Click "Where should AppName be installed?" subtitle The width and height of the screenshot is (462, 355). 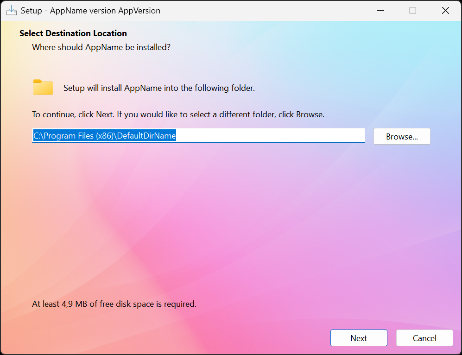point(101,47)
